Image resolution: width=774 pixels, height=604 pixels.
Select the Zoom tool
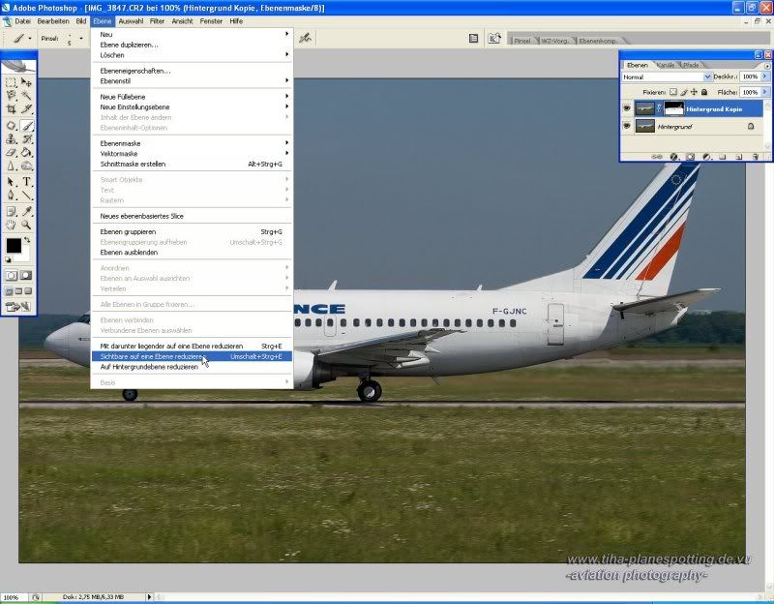pyautogui.click(x=27, y=226)
